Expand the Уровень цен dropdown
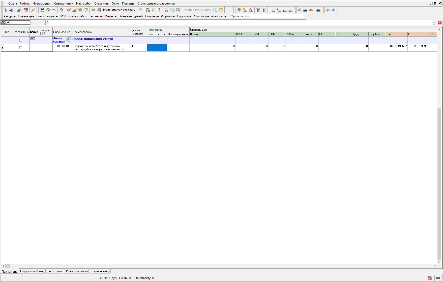The height and width of the screenshot is (282, 443). (304, 16)
